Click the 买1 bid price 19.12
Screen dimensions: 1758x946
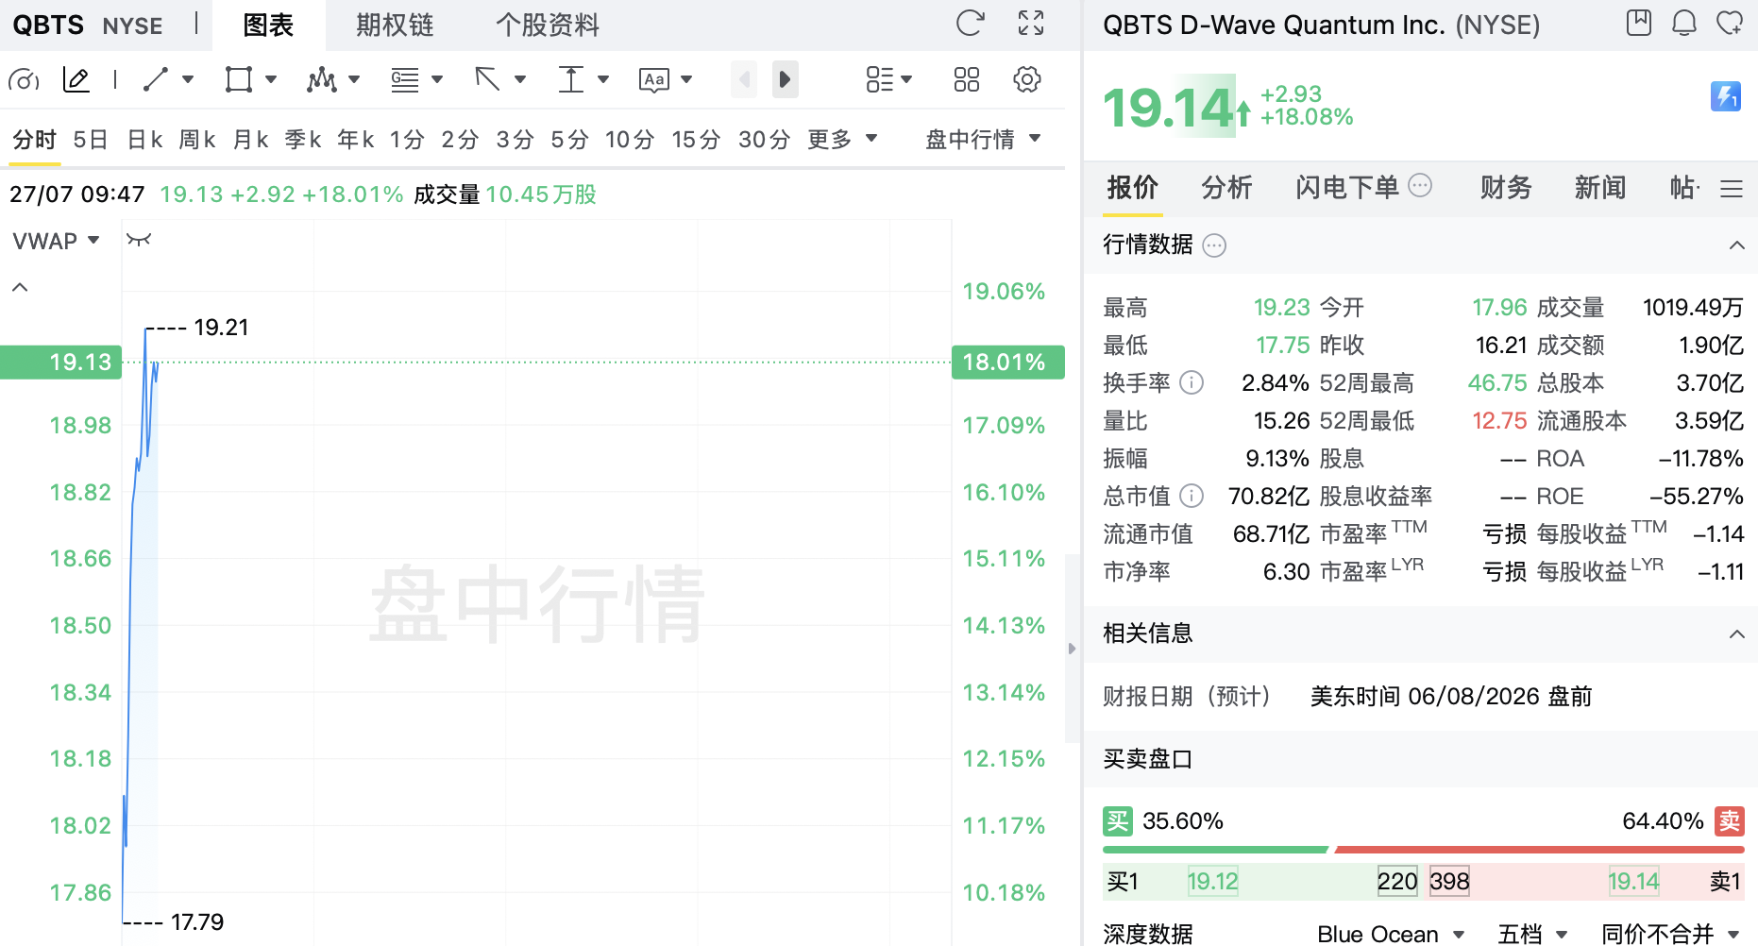coord(1212,882)
